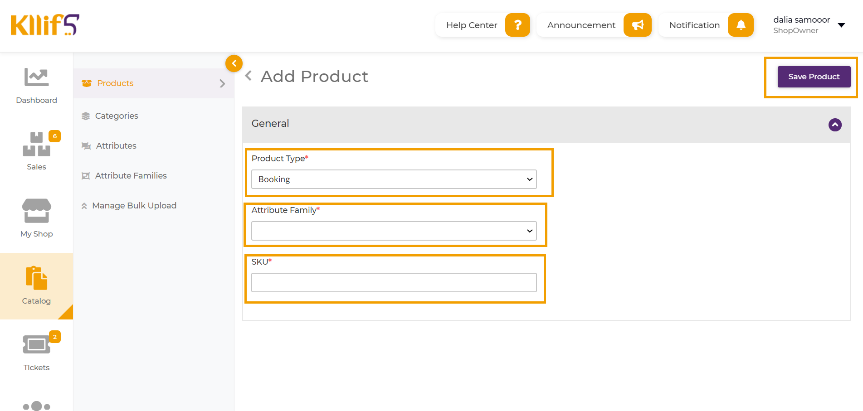Open the My Shop storefront icon
This screenshot has width=863, height=411.
point(36,211)
